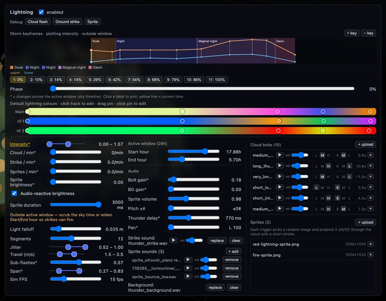Add a keyframe with + key
The height and width of the screenshot is (301, 386).
click(x=352, y=33)
